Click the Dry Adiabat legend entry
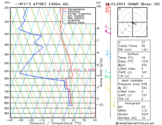Viewport: 162px width, 125px height. [x=76, y=16]
